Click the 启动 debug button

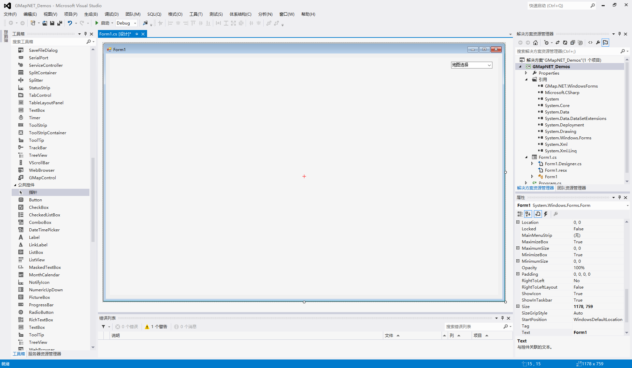pos(103,23)
